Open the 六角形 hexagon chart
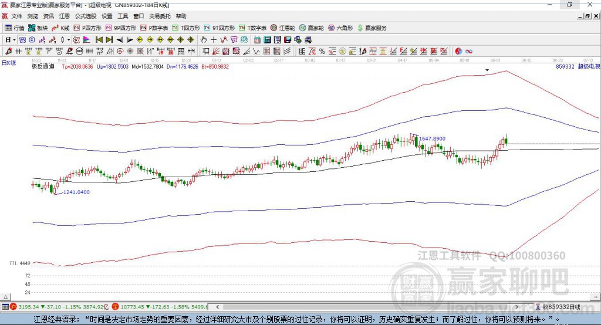 coord(340,28)
